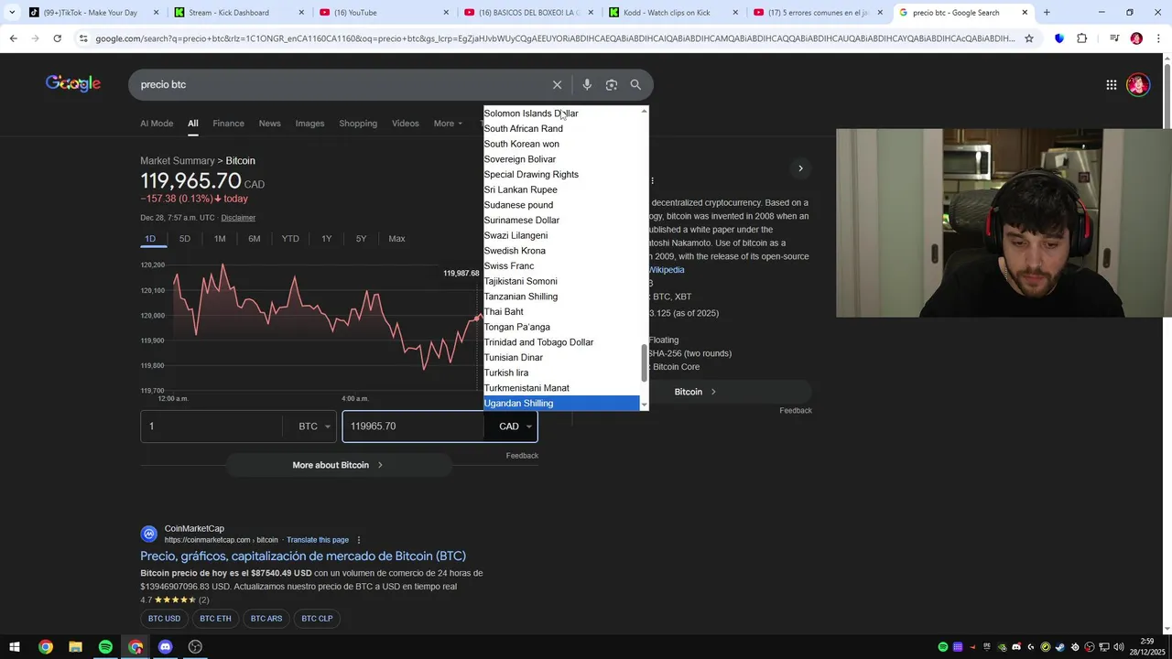The width and height of the screenshot is (1172, 659).
Task: Select Ugandan Shilling highlighted option
Action: pos(560,404)
